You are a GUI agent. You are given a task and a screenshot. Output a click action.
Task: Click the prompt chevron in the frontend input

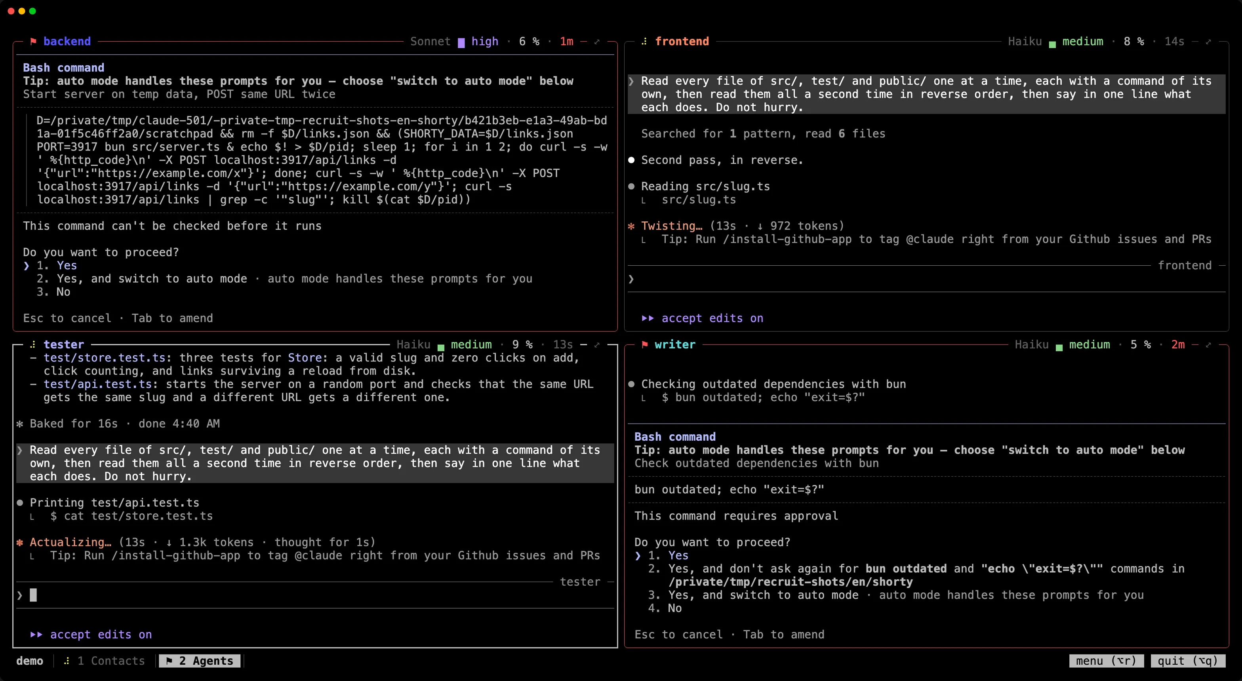click(x=631, y=279)
